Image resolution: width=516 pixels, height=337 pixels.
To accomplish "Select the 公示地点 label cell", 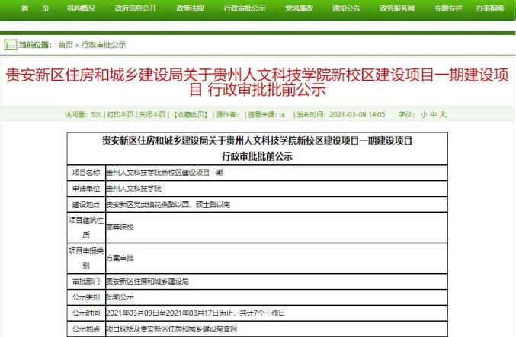I will tap(86, 329).
